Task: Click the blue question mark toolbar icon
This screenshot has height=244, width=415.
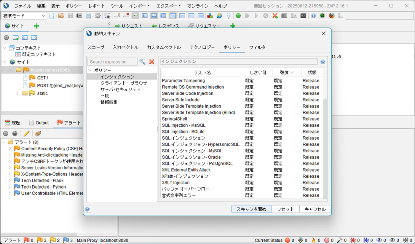Action: pyautogui.click(x=313, y=16)
